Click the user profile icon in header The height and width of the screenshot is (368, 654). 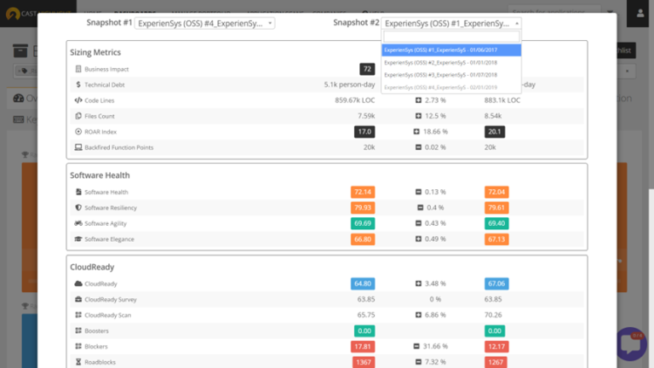coord(640,13)
